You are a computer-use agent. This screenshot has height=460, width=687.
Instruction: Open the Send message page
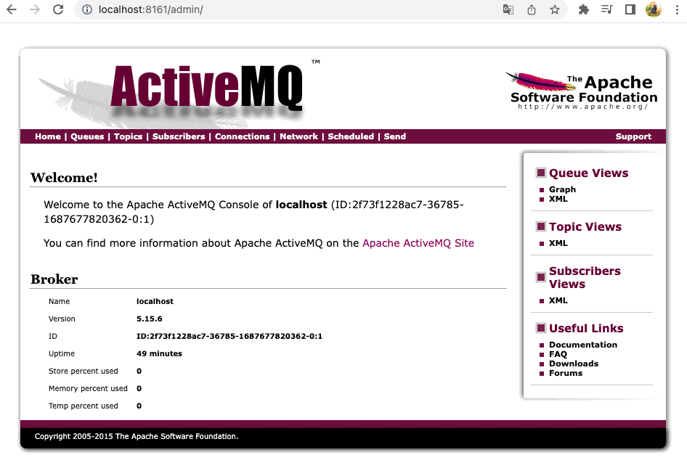tap(395, 136)
